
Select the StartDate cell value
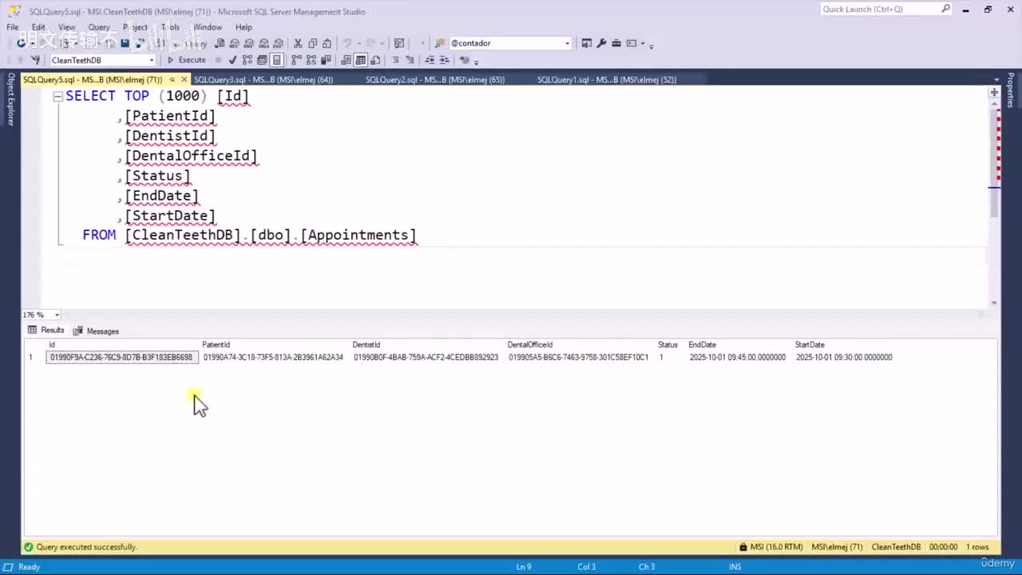[x=844, y=357]
